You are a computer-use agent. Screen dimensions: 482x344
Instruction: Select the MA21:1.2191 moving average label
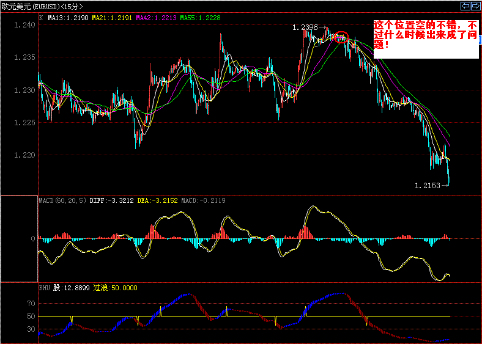112,18
